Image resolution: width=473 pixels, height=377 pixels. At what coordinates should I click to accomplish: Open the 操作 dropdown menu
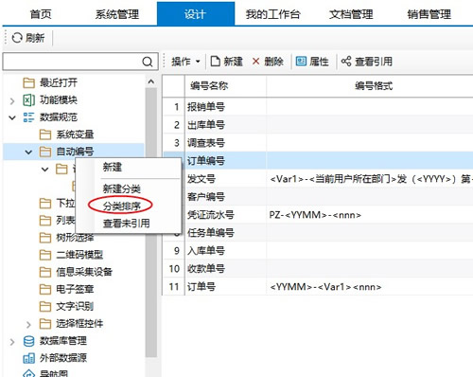186,62
